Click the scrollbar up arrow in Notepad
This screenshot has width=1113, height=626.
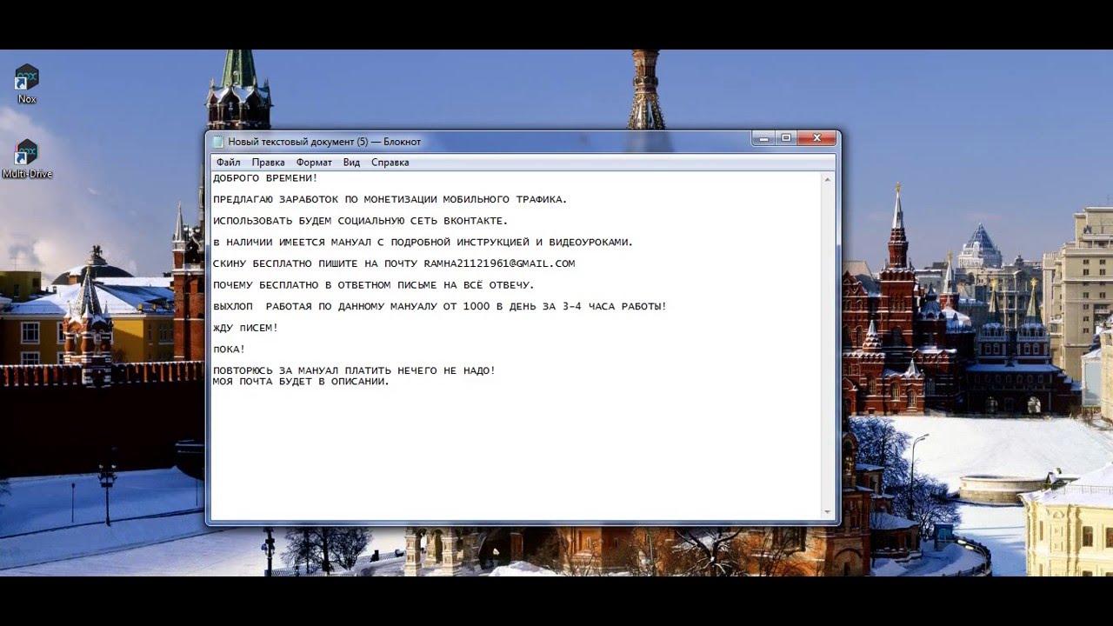click(828, 179)
